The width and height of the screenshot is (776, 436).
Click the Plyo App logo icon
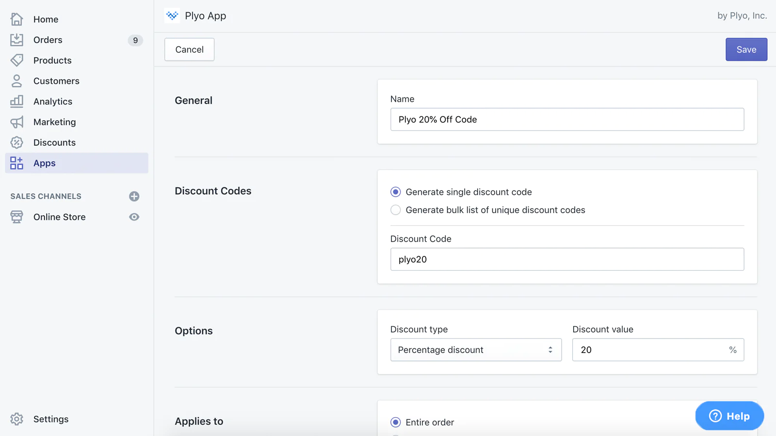pos(172,16)
